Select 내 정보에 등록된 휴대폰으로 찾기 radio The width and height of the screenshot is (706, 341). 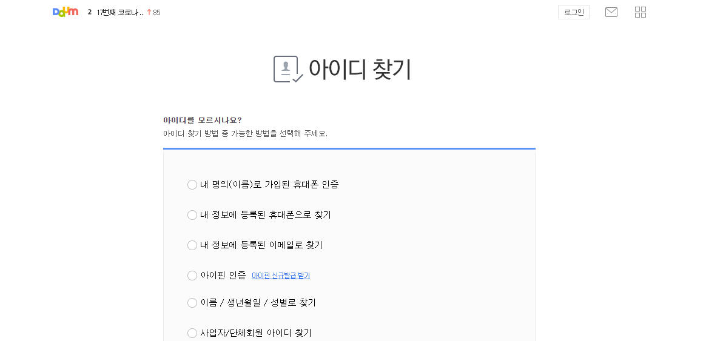(x=192, y=215)
